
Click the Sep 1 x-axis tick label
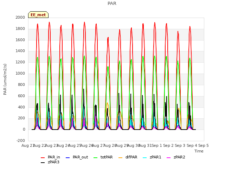[157, 145]
